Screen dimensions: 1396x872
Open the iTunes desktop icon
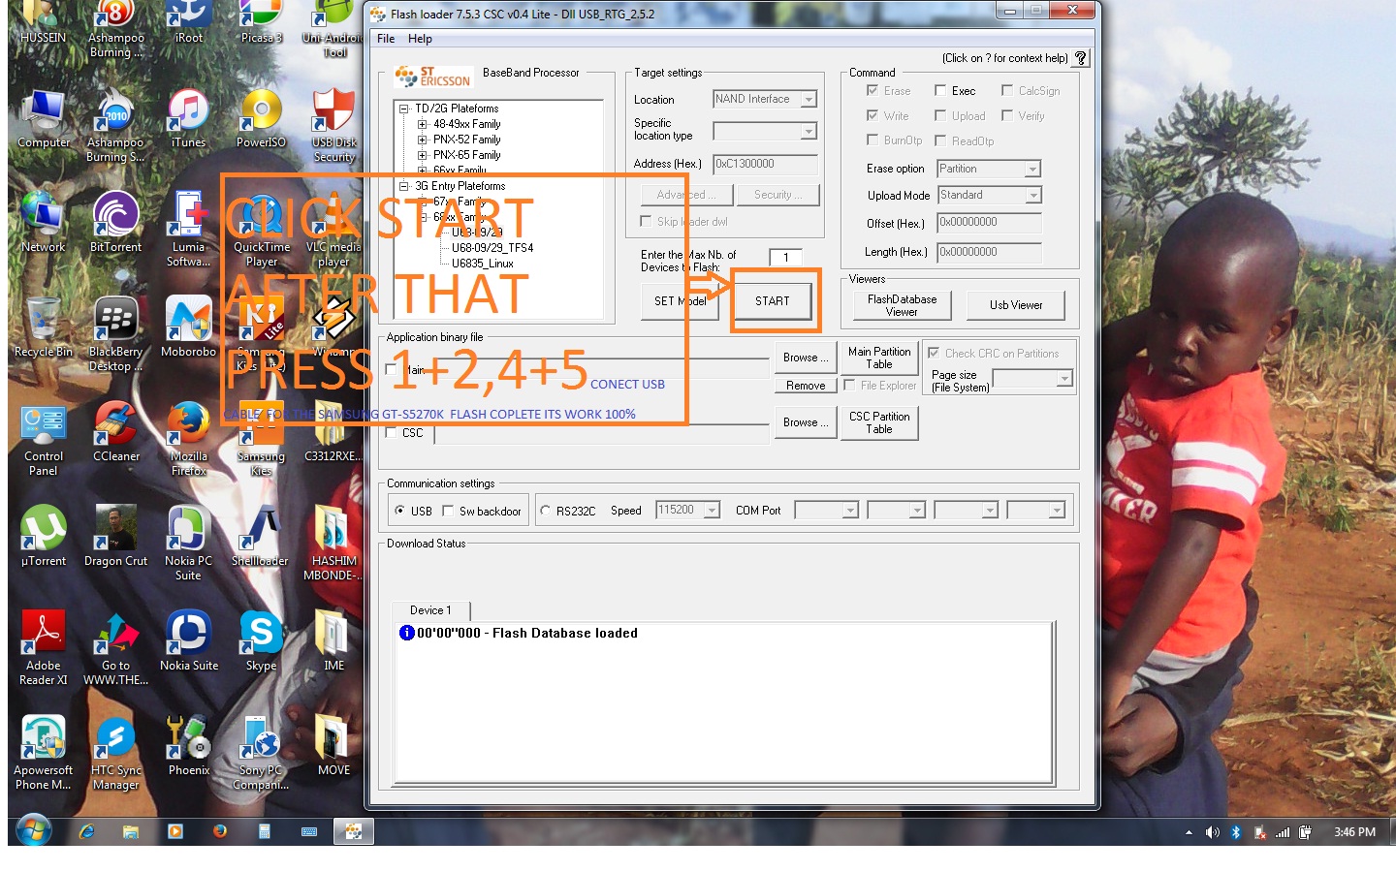click(x=188, y=119)
